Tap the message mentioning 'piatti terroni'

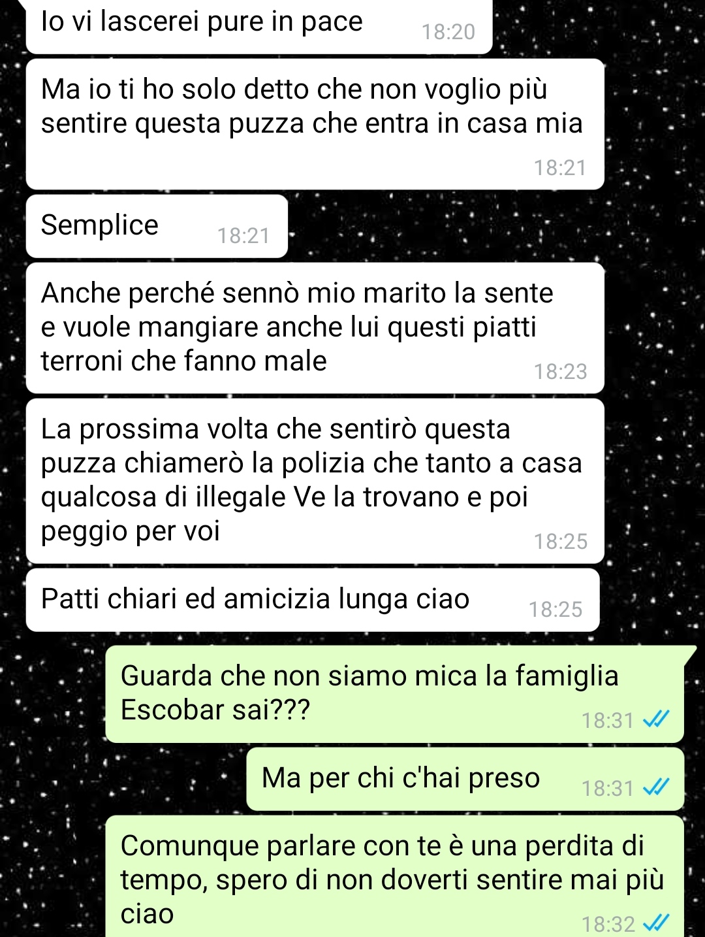coord(315,328)
